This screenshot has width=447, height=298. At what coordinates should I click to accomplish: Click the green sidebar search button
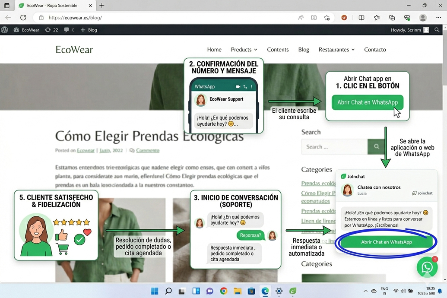pyautogui.click(x=376, y=147)
